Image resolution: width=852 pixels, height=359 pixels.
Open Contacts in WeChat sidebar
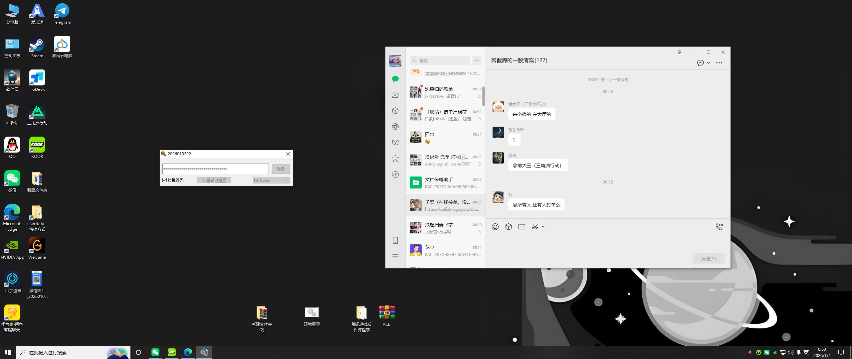(x=395, y=95)
